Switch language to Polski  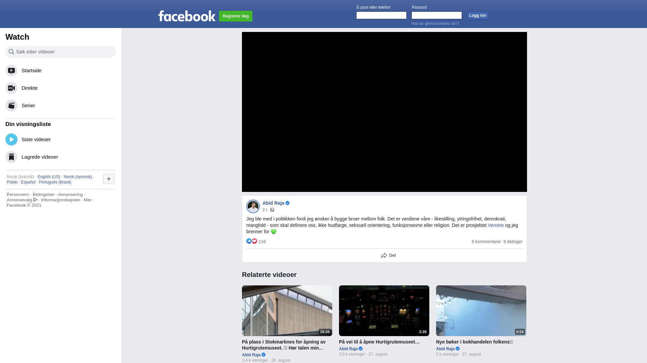12,182
